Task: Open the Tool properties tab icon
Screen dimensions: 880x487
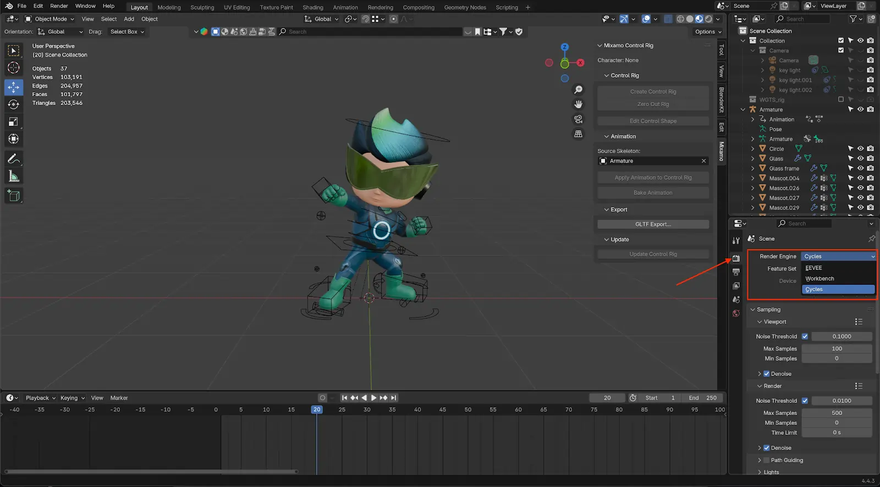Action: (736, 241)
